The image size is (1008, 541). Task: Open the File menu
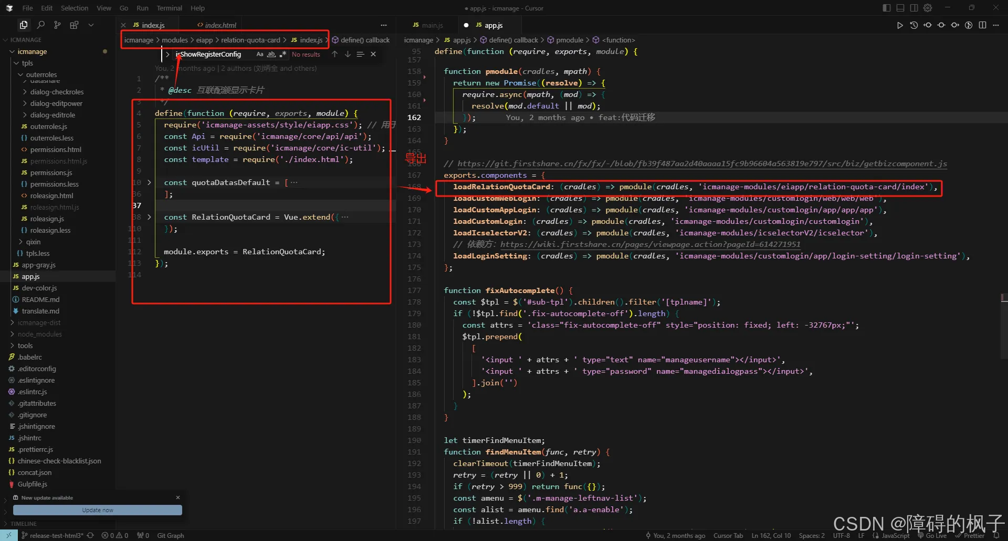[28, 8]
